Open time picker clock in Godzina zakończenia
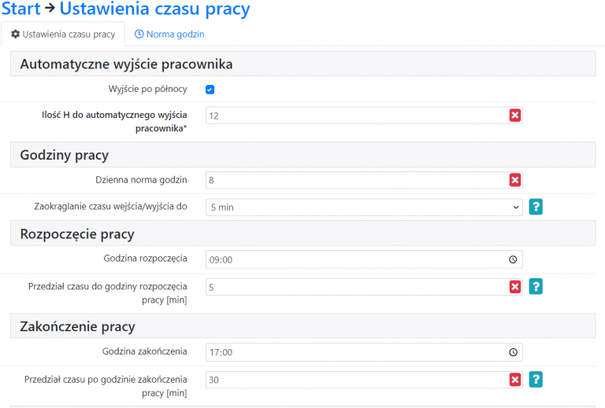The image size is (605, 408). 513,352
